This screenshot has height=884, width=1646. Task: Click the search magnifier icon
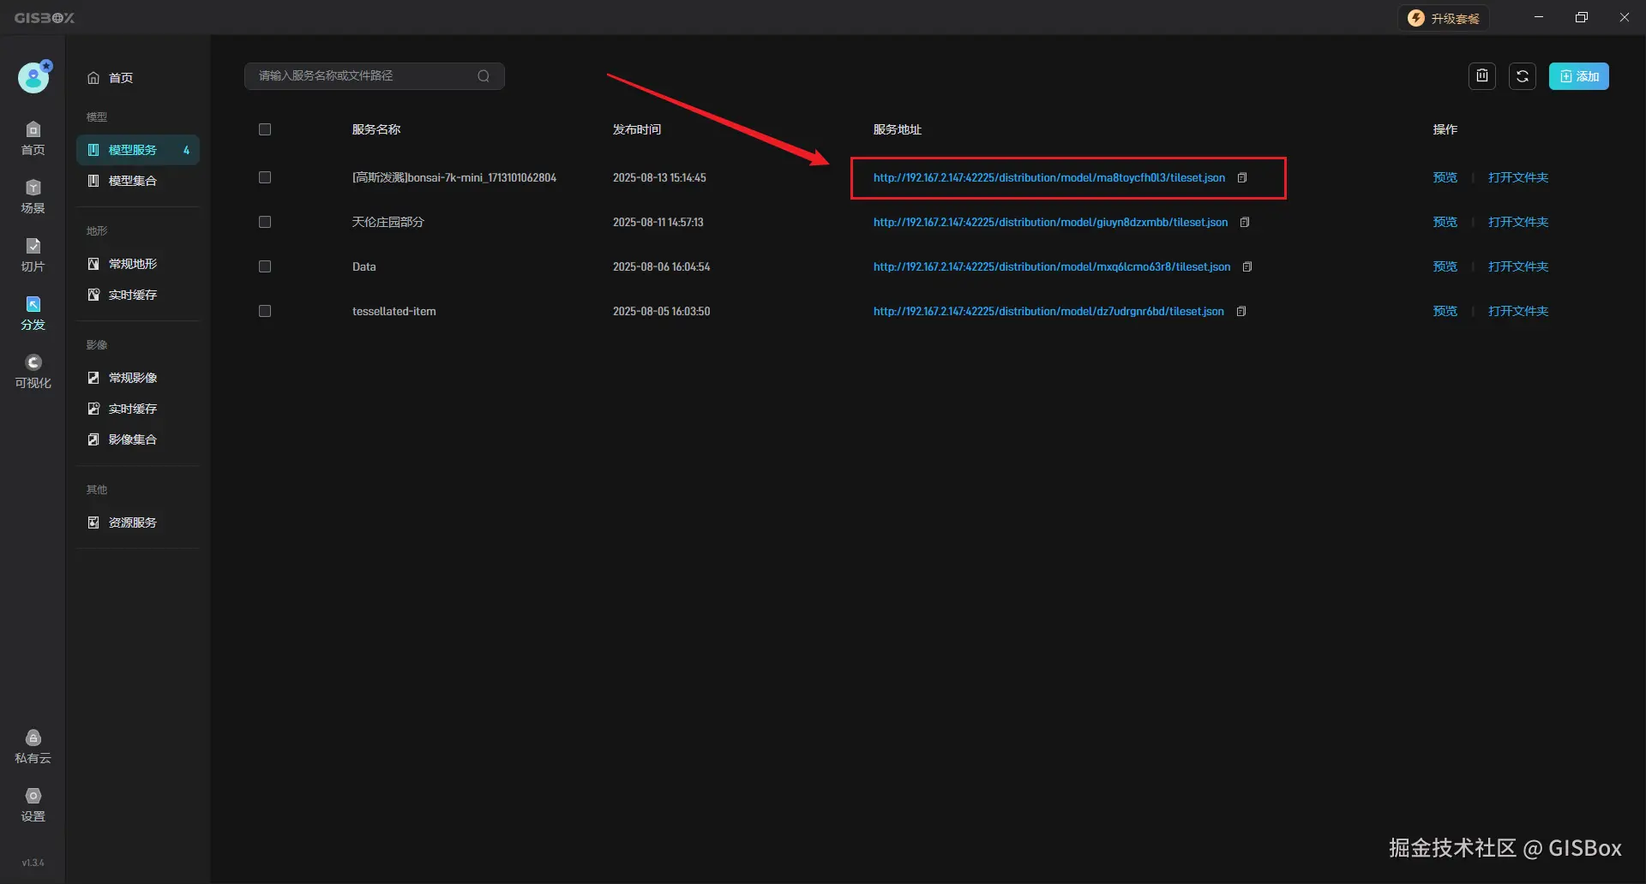click(x=484, y=76)
